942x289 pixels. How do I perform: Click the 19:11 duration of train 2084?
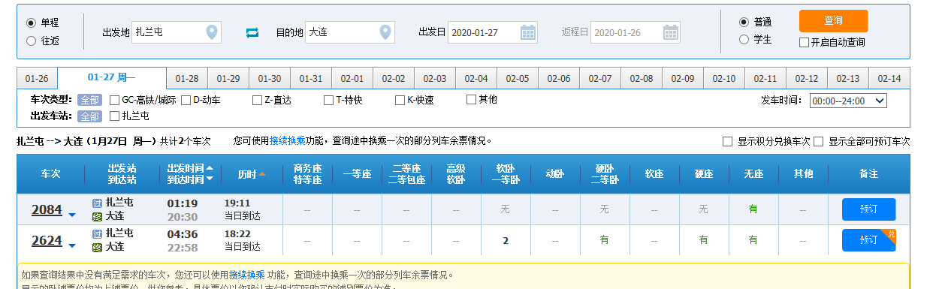click(237, 203)
